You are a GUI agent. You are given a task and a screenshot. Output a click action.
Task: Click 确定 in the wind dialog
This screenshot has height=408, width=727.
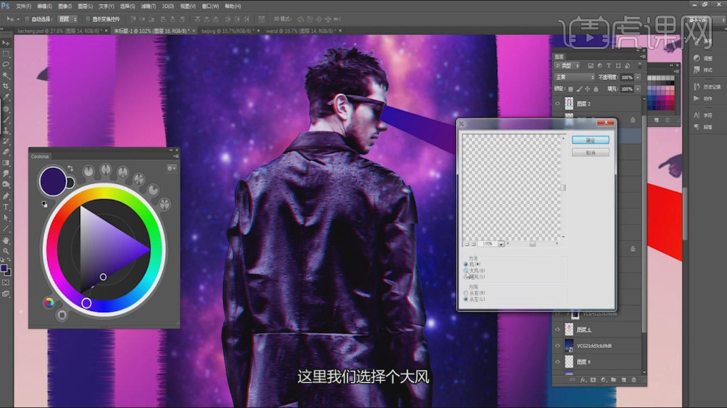coord(590,140)
